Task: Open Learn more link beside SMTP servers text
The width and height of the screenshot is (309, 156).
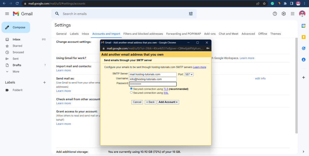Action: click(x=199, y=67)
